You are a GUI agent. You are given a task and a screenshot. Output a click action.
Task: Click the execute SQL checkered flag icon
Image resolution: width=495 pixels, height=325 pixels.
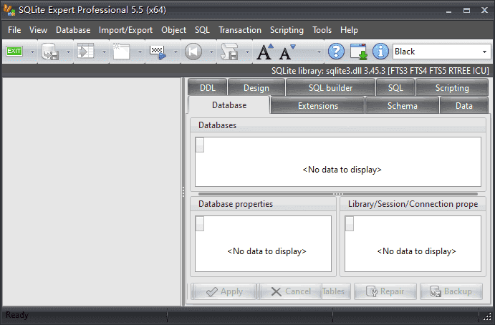click(x=158, y=52)
